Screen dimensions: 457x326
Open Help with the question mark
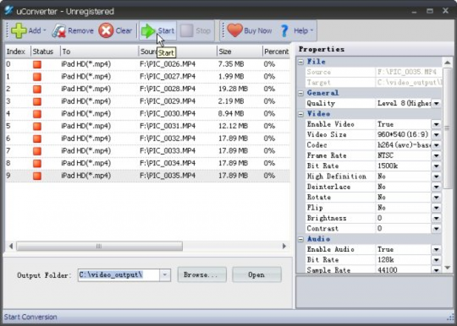pyautogui.click(x=284, y=30)
